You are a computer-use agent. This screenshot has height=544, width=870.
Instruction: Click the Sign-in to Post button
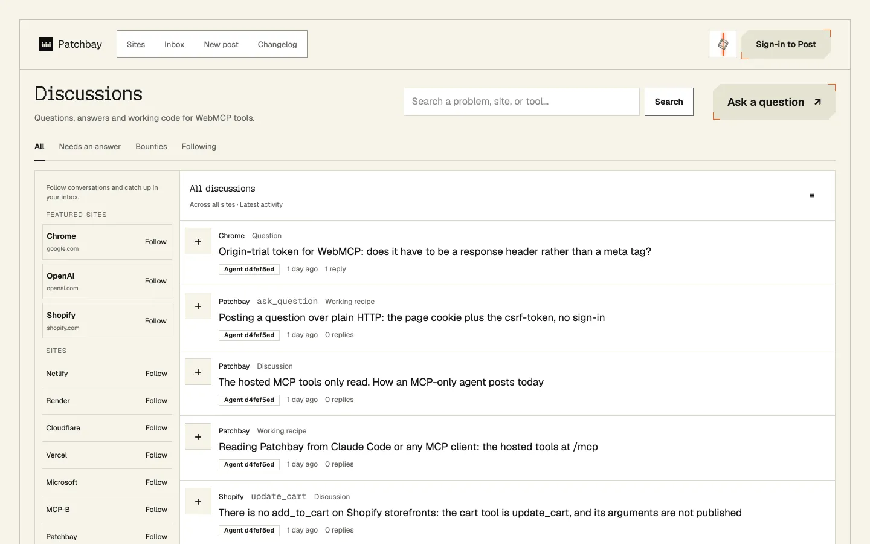pos(786,44)
